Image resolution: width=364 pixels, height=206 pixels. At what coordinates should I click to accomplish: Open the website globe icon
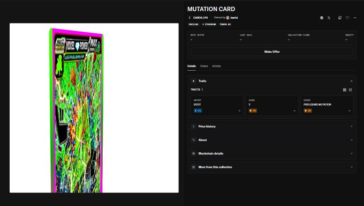322,18
